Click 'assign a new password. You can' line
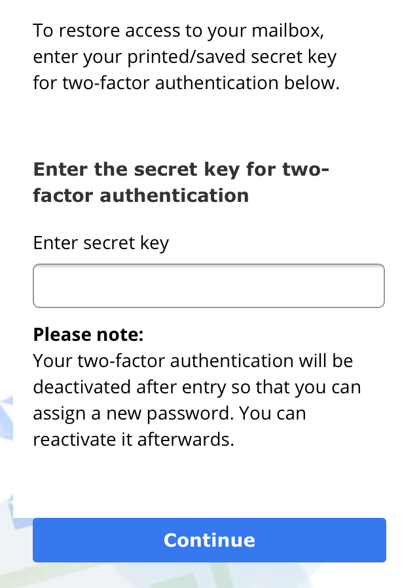The height and width of the screenshot is (588, 419). (x=170, y=414)
